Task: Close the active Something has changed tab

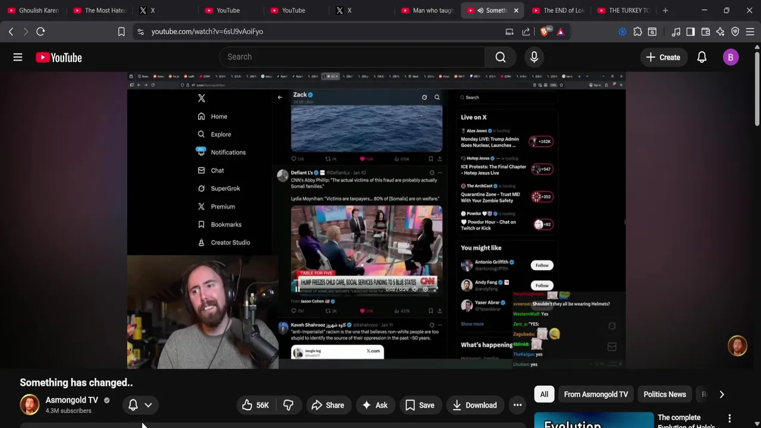Action: pyautogui.click(x=516, y=10)
